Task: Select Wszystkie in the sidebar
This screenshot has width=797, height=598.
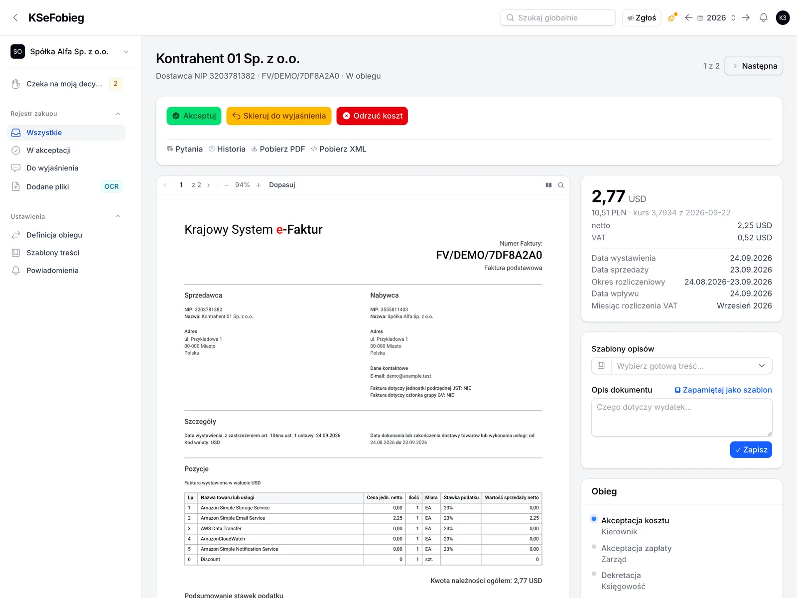Action: coord(67,133)
